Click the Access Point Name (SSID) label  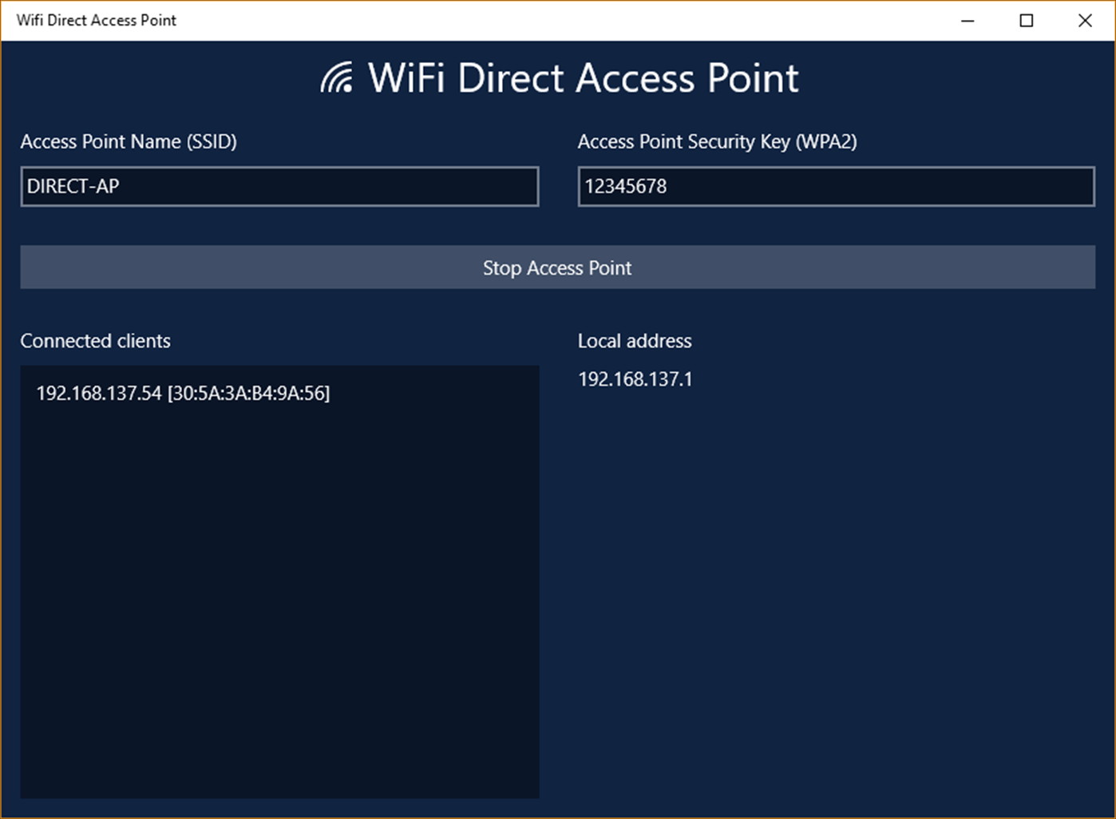tap(129, 141)
